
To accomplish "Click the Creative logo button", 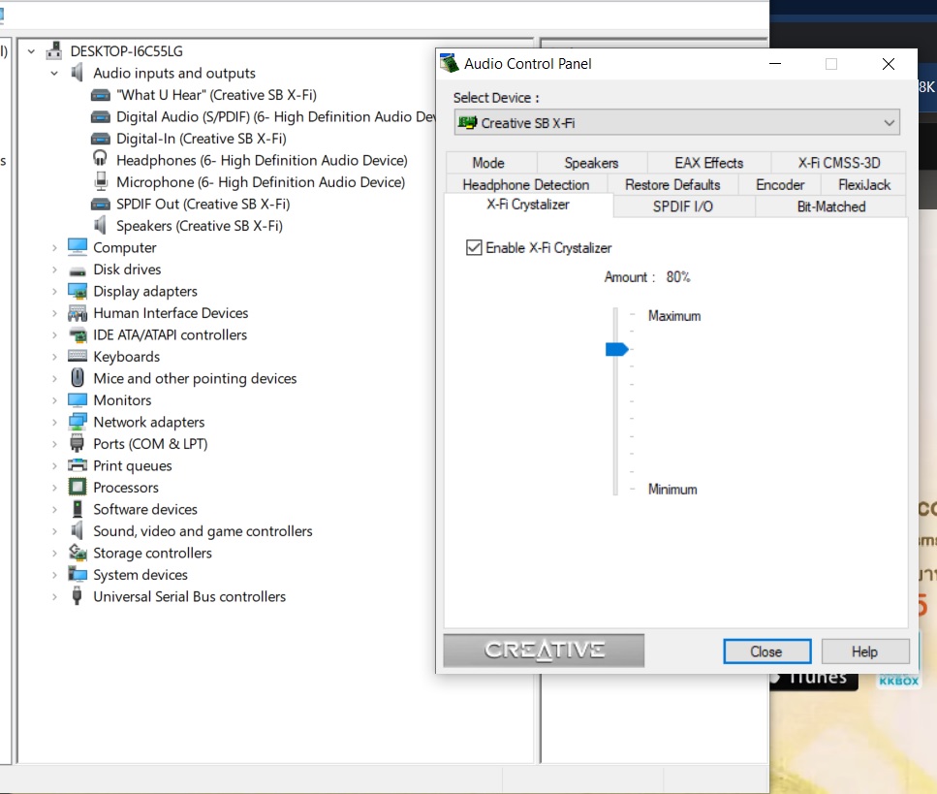I will [544, 650].
